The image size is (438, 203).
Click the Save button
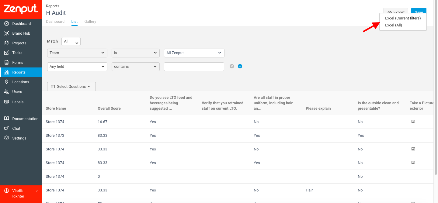419,11
